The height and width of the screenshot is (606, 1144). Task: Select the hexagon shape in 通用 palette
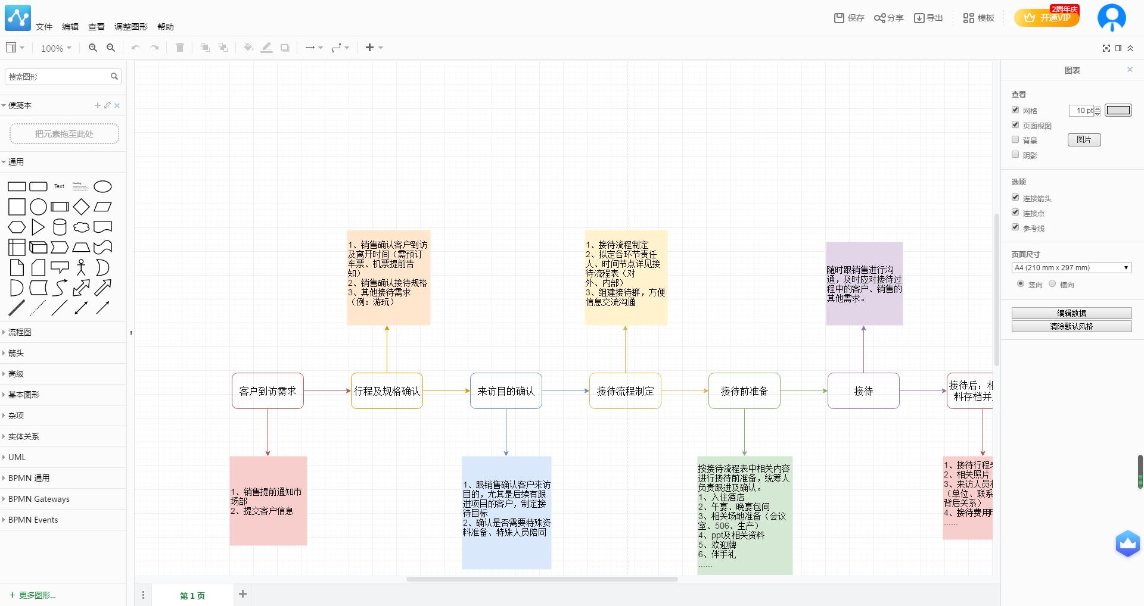[x=17, y=227]
